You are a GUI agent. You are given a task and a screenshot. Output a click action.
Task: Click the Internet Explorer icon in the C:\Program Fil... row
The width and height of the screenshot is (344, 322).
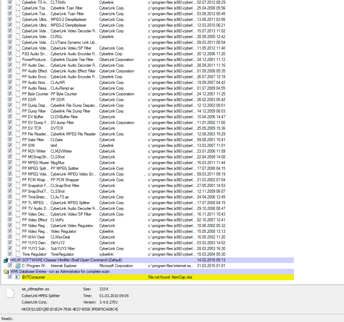[18, 266]
